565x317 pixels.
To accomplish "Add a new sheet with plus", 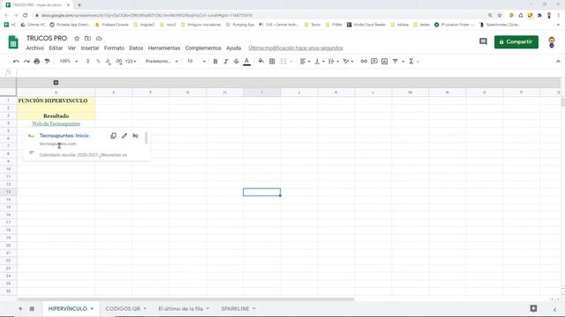I will click(x=20, y=309).
